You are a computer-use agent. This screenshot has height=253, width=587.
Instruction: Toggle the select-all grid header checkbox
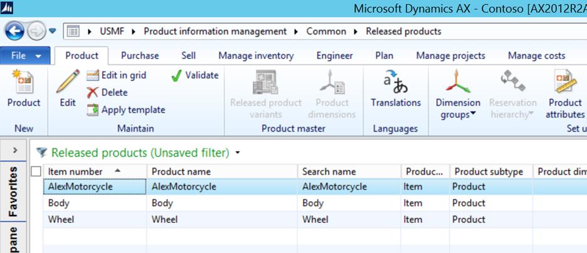pos(36,172)
